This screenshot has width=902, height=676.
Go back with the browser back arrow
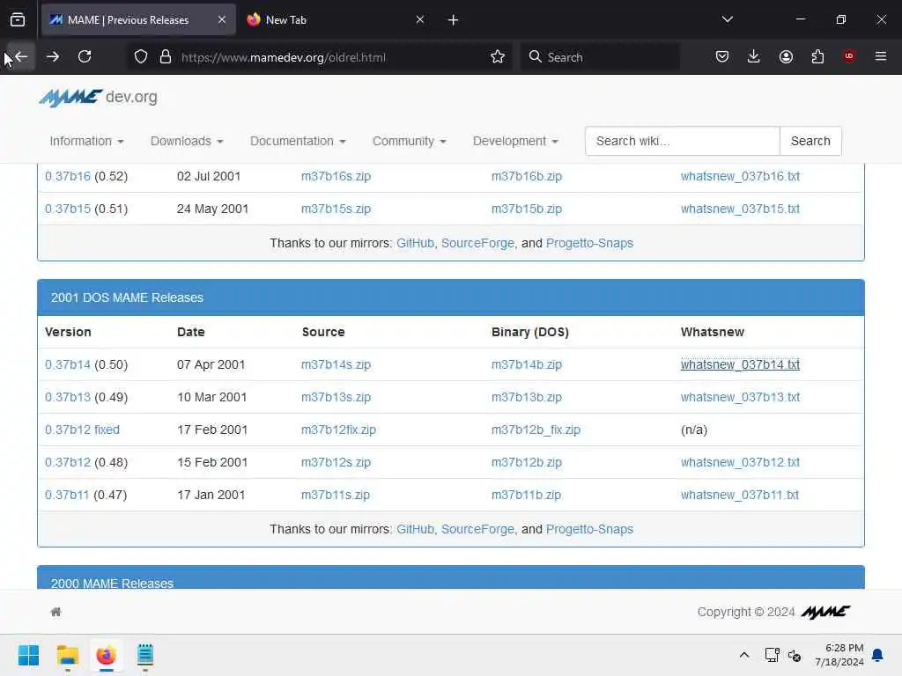click(21, 57)
